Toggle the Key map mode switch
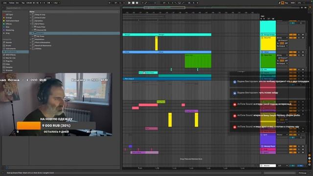 [x=287, y=3]
